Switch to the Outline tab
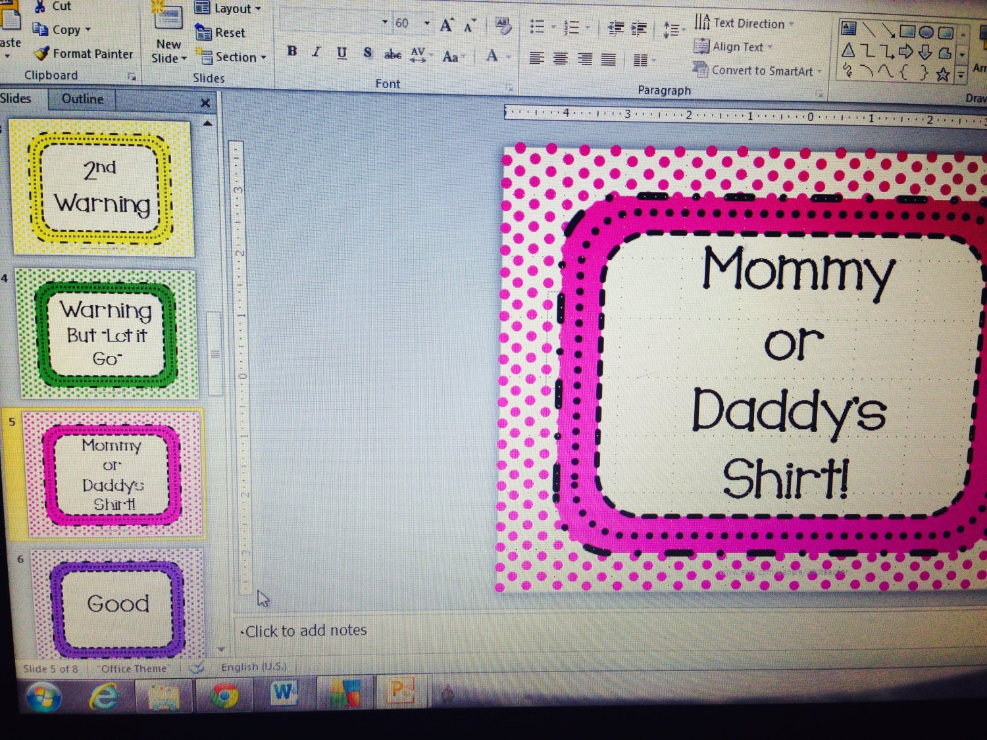The height and width of the screenshot is (740, 987). tap(82, 99)
